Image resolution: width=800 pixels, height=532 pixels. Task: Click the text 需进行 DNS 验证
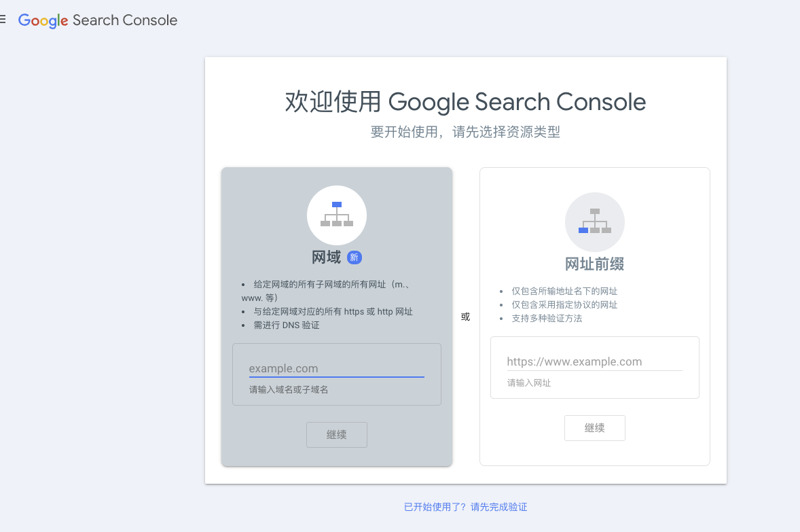point(287,325)
